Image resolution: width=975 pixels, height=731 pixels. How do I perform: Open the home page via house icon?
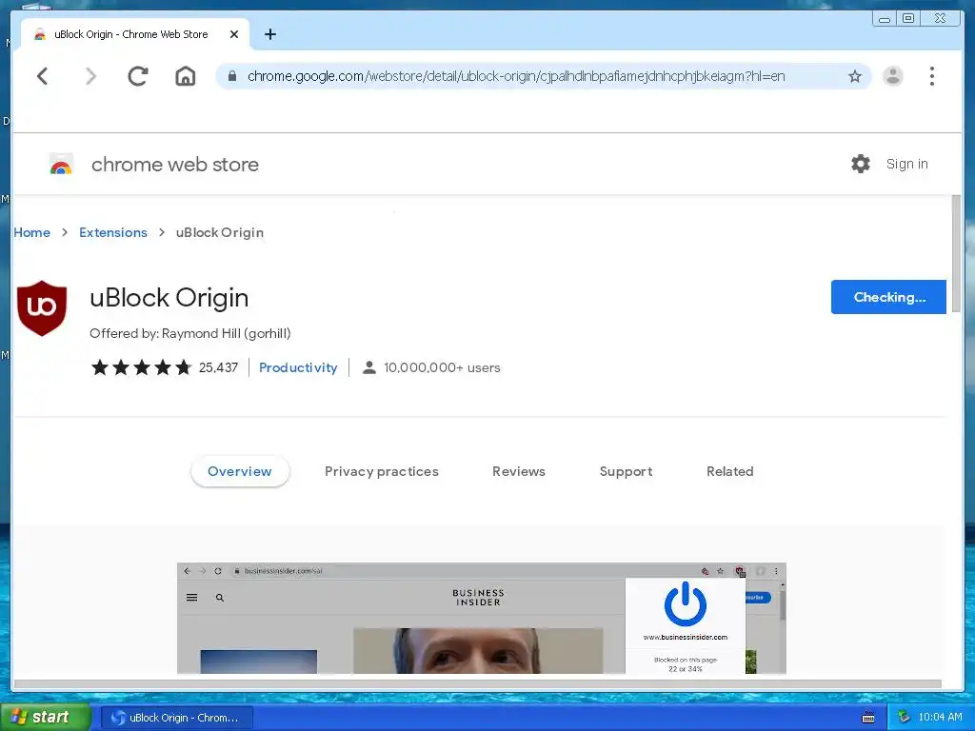pos(186,76)
